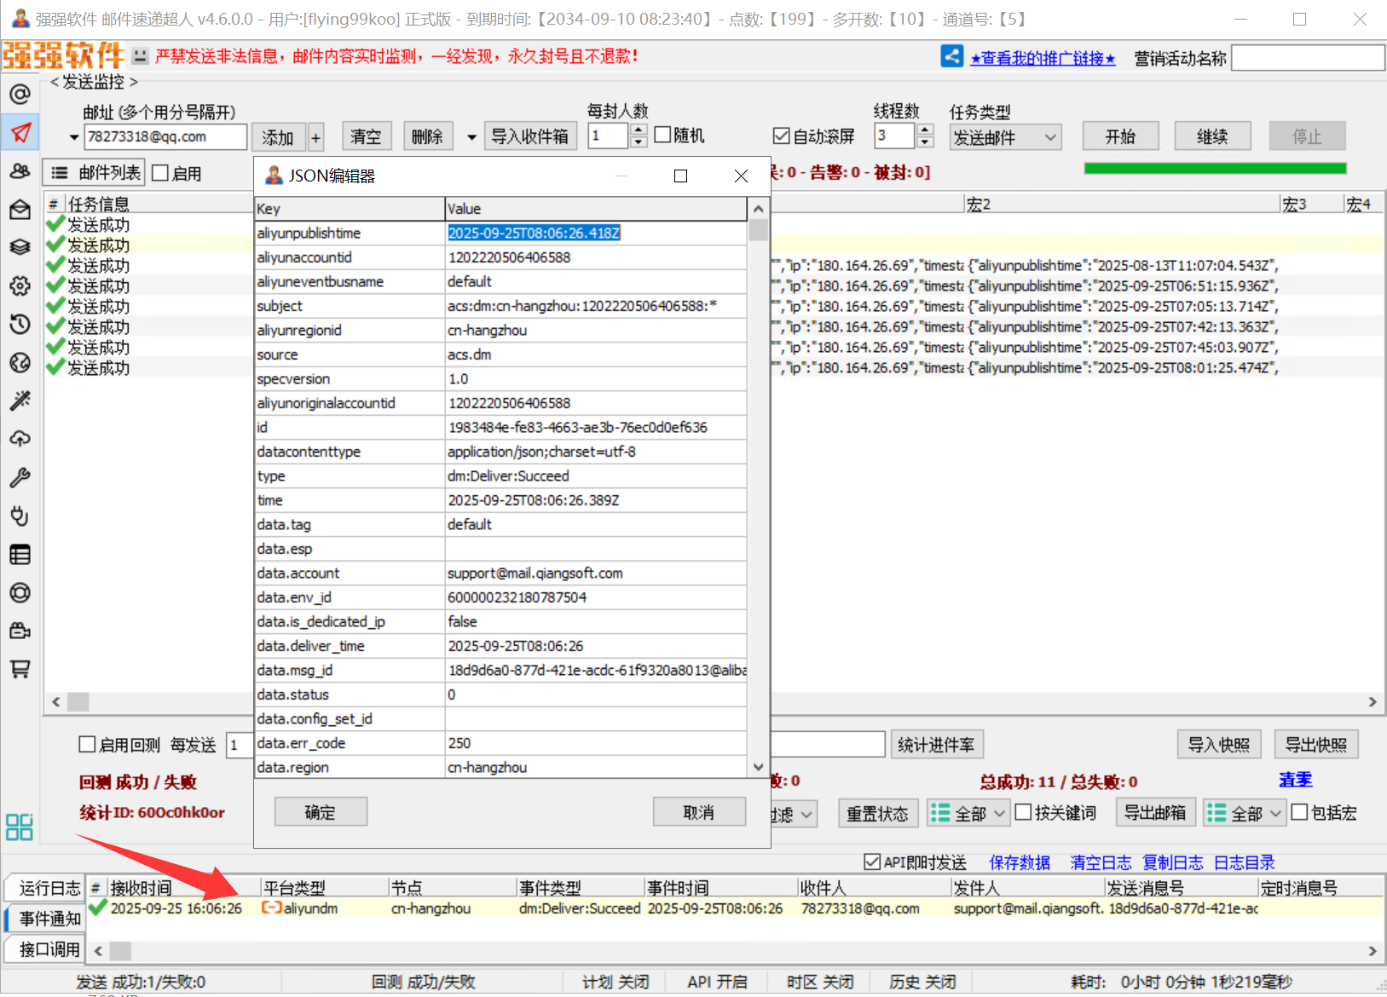
Task: Open the 任务类型 发送邮件 dropdown
Action: (1005, 137)
